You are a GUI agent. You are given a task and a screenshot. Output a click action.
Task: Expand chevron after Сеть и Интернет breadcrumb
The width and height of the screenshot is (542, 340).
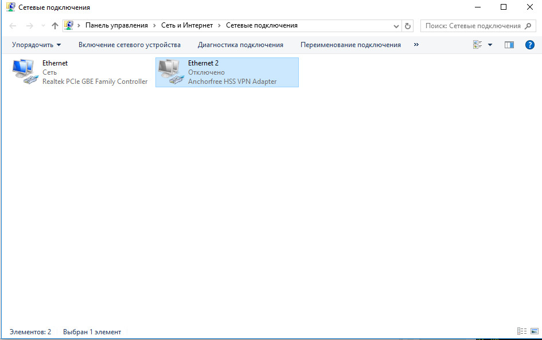coord(219,26)
